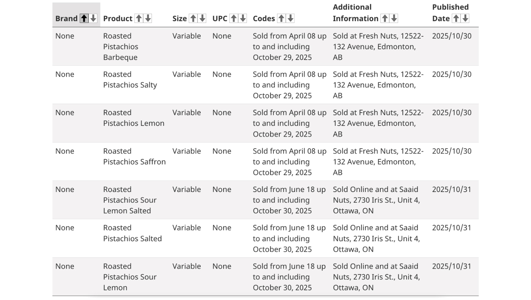Sort Codes column ascending
This screenshot has height=300, width=531.
281,18
